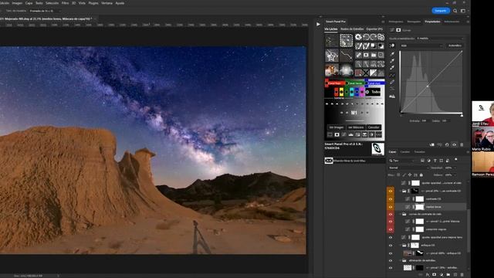Open the Curves preset dropdown
This screenshot has height=278, width=494.
pos(440,39)
